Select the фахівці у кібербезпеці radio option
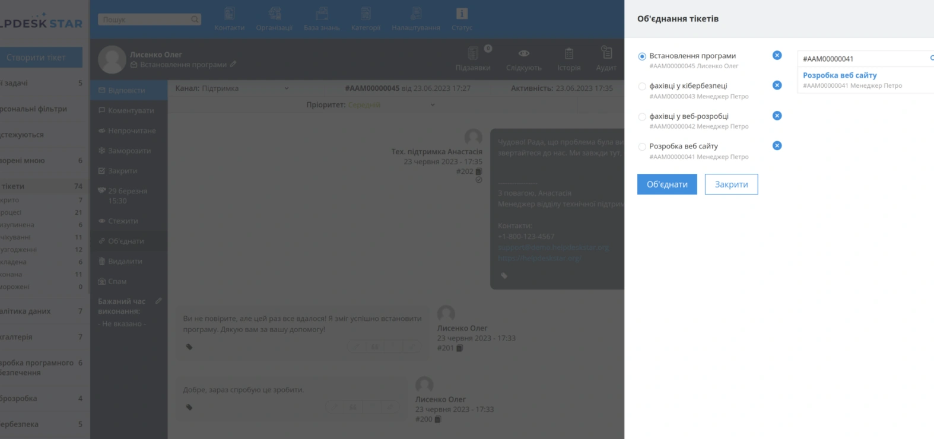The image size is (934, 439). [642, 87]
